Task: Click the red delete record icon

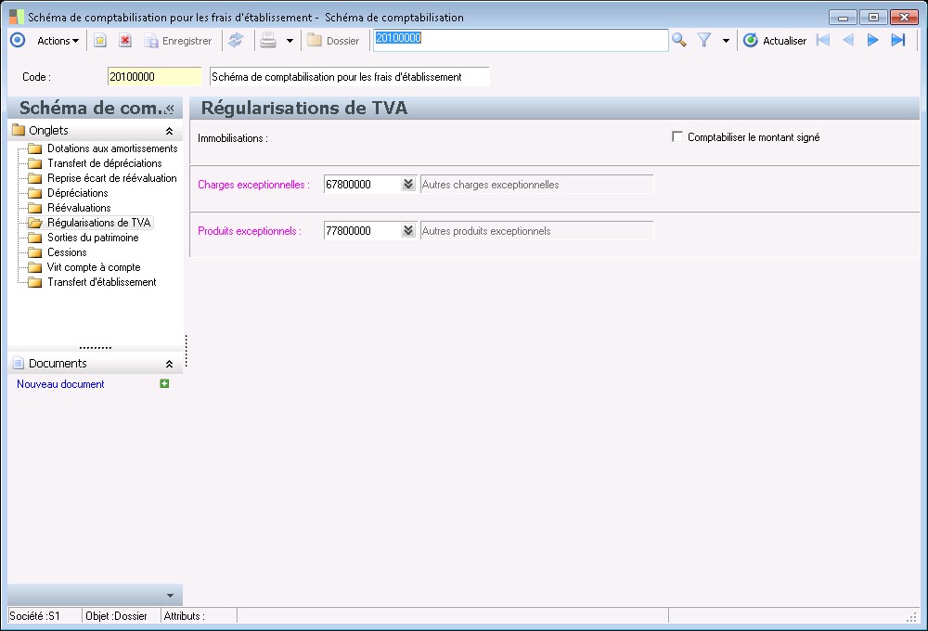Action: tap(125, 40)
